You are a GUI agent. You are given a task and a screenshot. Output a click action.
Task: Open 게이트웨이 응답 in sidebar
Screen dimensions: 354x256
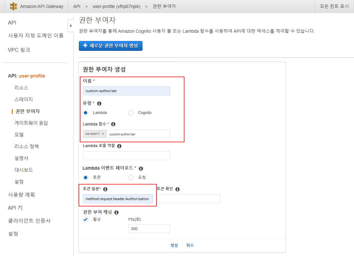31,123
